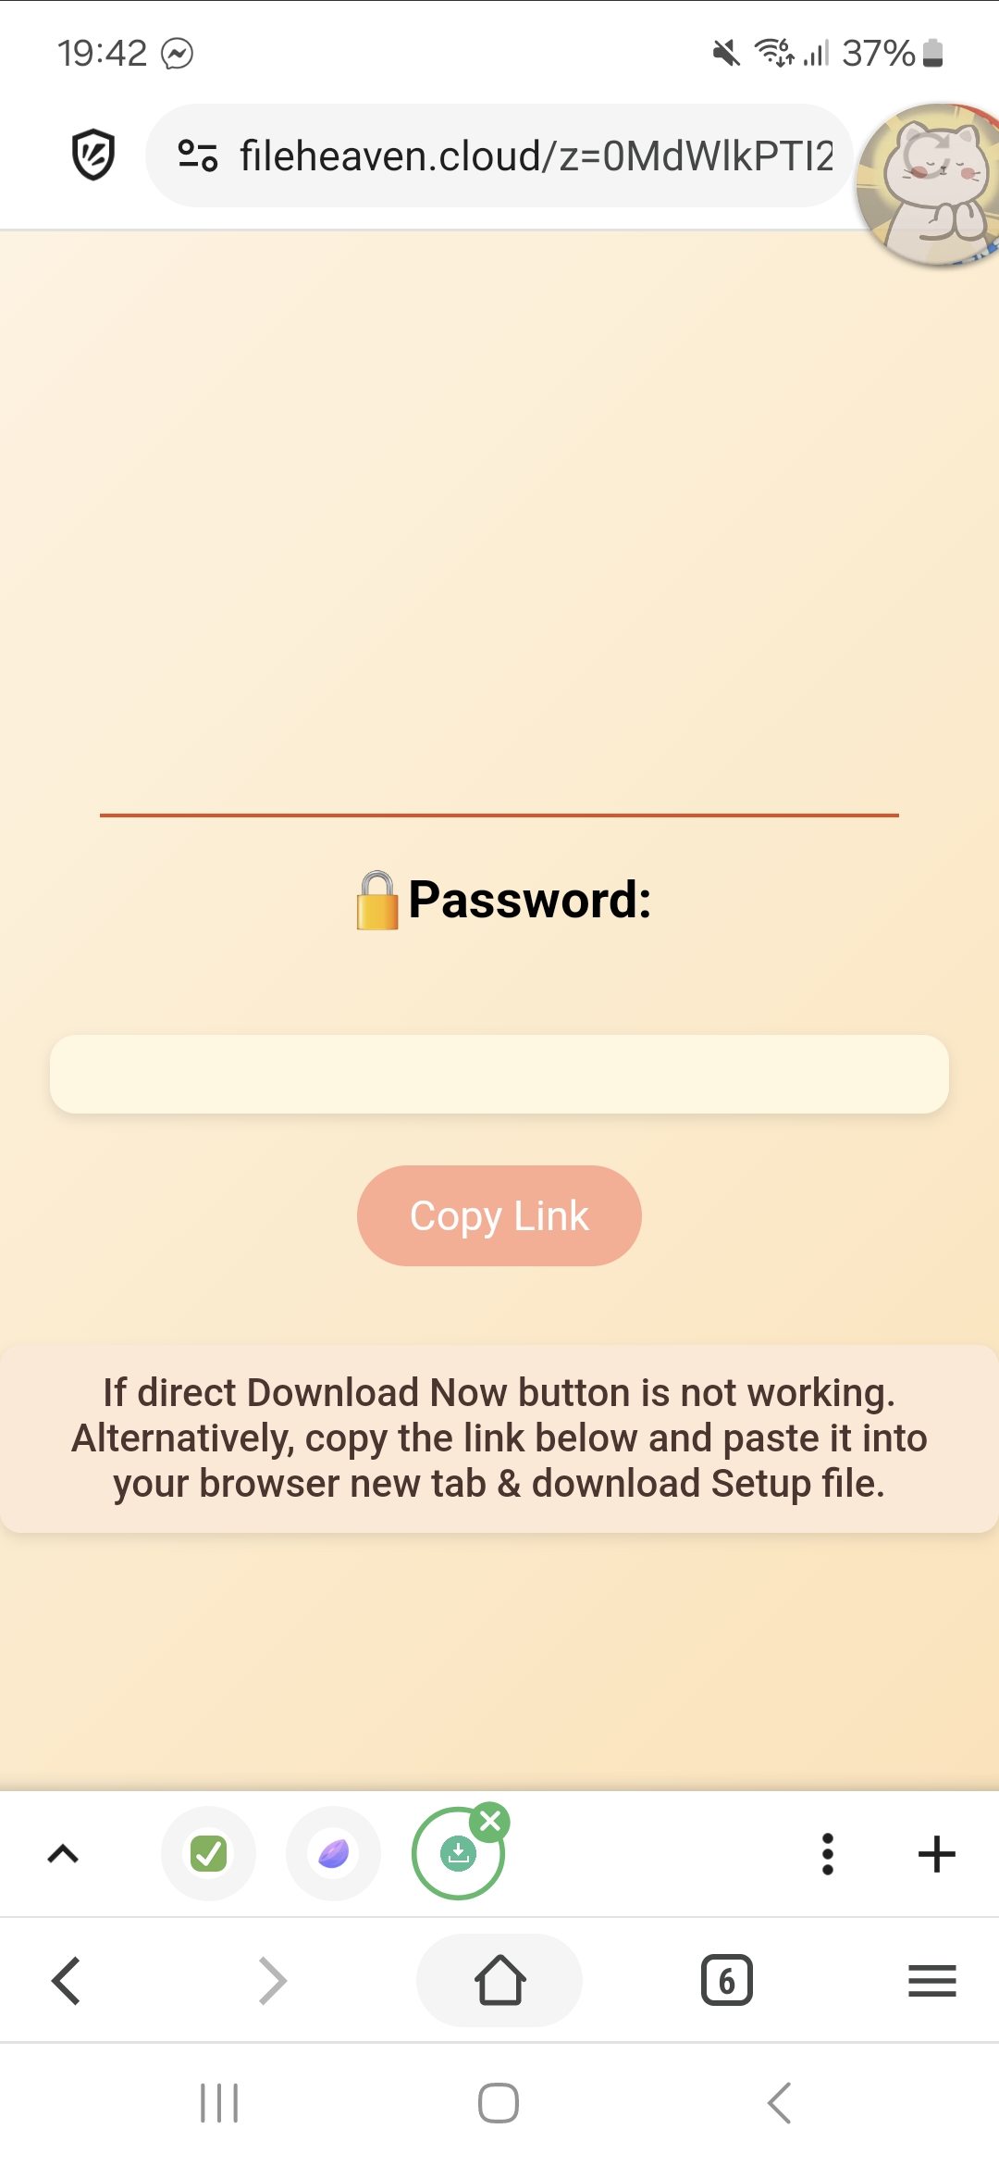Dismiss download icon with green X badge
999x2166 pixels.
pyautogui.click(x=490, y=1822)
